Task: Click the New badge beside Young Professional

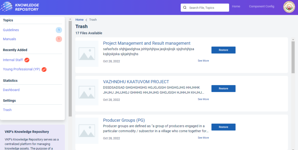Action: point(44,69)
